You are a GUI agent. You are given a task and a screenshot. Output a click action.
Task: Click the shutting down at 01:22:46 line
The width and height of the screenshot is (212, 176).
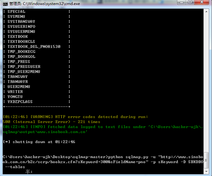(39, 142)
